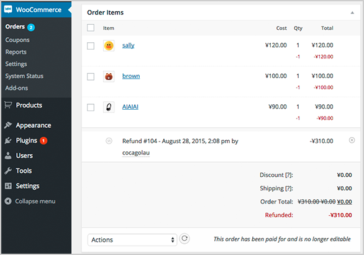
Task: Click the sally product thumbnail
Action: pyautogui.click(x=109, y=46)
